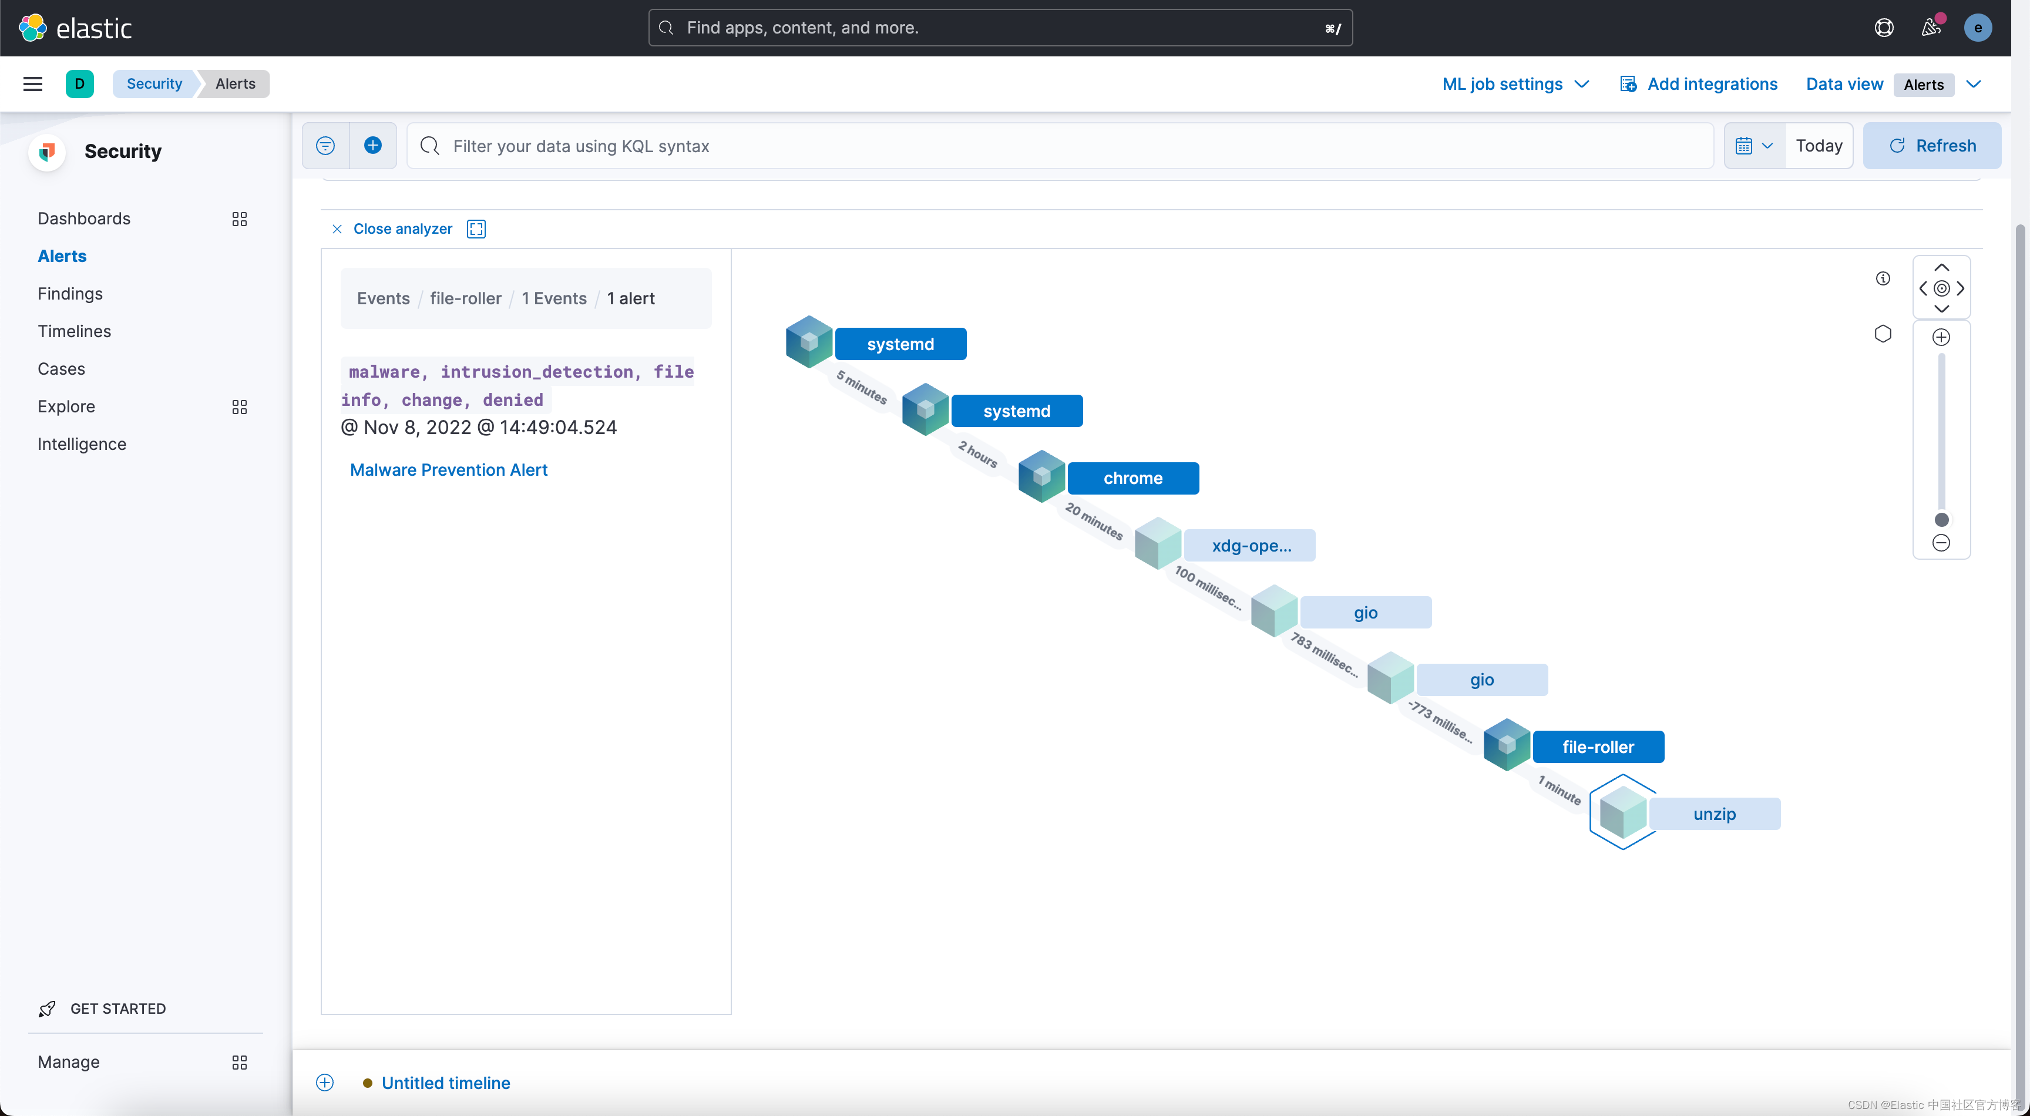This screenshot has height=1116, width=2030.
Task: Open Manage in the sidebar
Action: tap(69, 1063)
